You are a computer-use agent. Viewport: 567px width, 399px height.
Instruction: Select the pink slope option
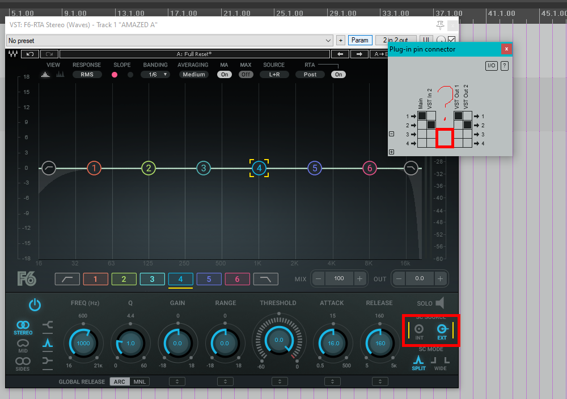coord(115,75)
